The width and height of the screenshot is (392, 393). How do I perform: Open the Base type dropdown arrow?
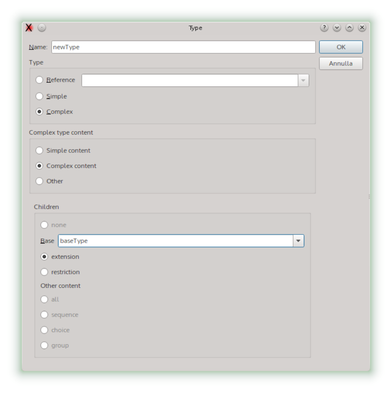coord(298,241)
